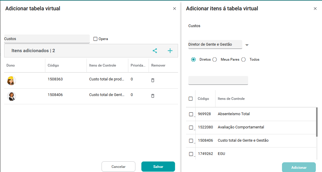322x172 pixels.
Task: Toggle the Opera checkbox
Action: click(95, 39)
